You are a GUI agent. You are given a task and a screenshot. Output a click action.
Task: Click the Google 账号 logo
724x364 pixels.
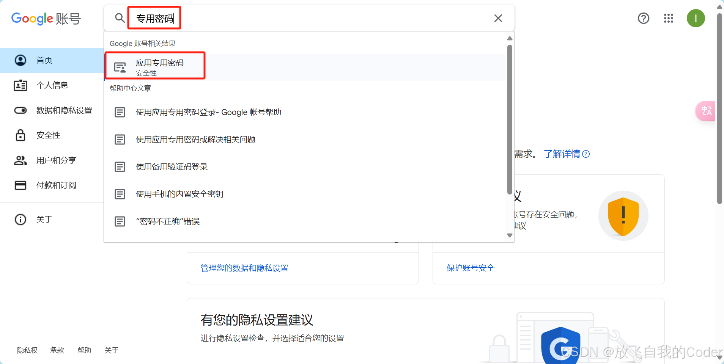(x=46, y=19)
